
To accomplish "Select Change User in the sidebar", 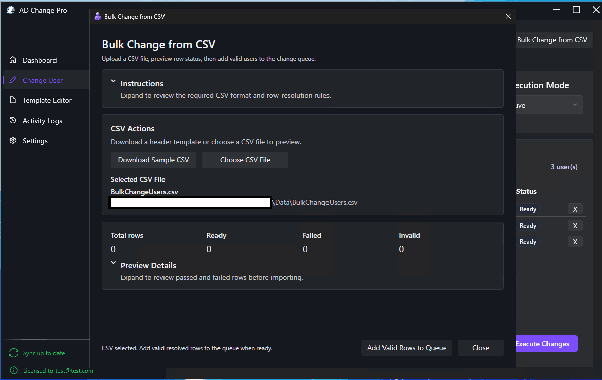I will [42, 80].
